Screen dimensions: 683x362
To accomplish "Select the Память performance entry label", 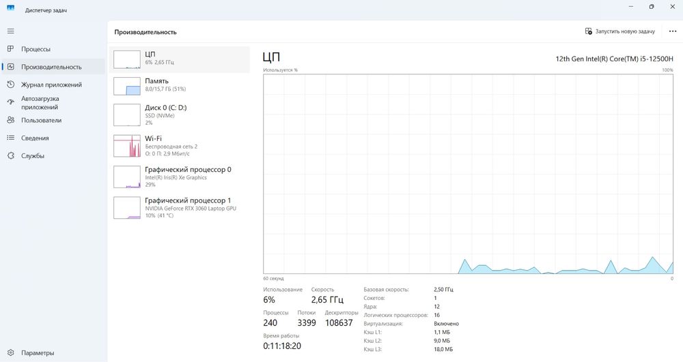I will click(x=157, y=81).
